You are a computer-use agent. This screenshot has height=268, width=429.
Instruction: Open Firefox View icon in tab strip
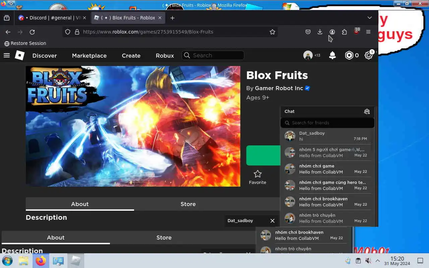click(x=7, y=18)
